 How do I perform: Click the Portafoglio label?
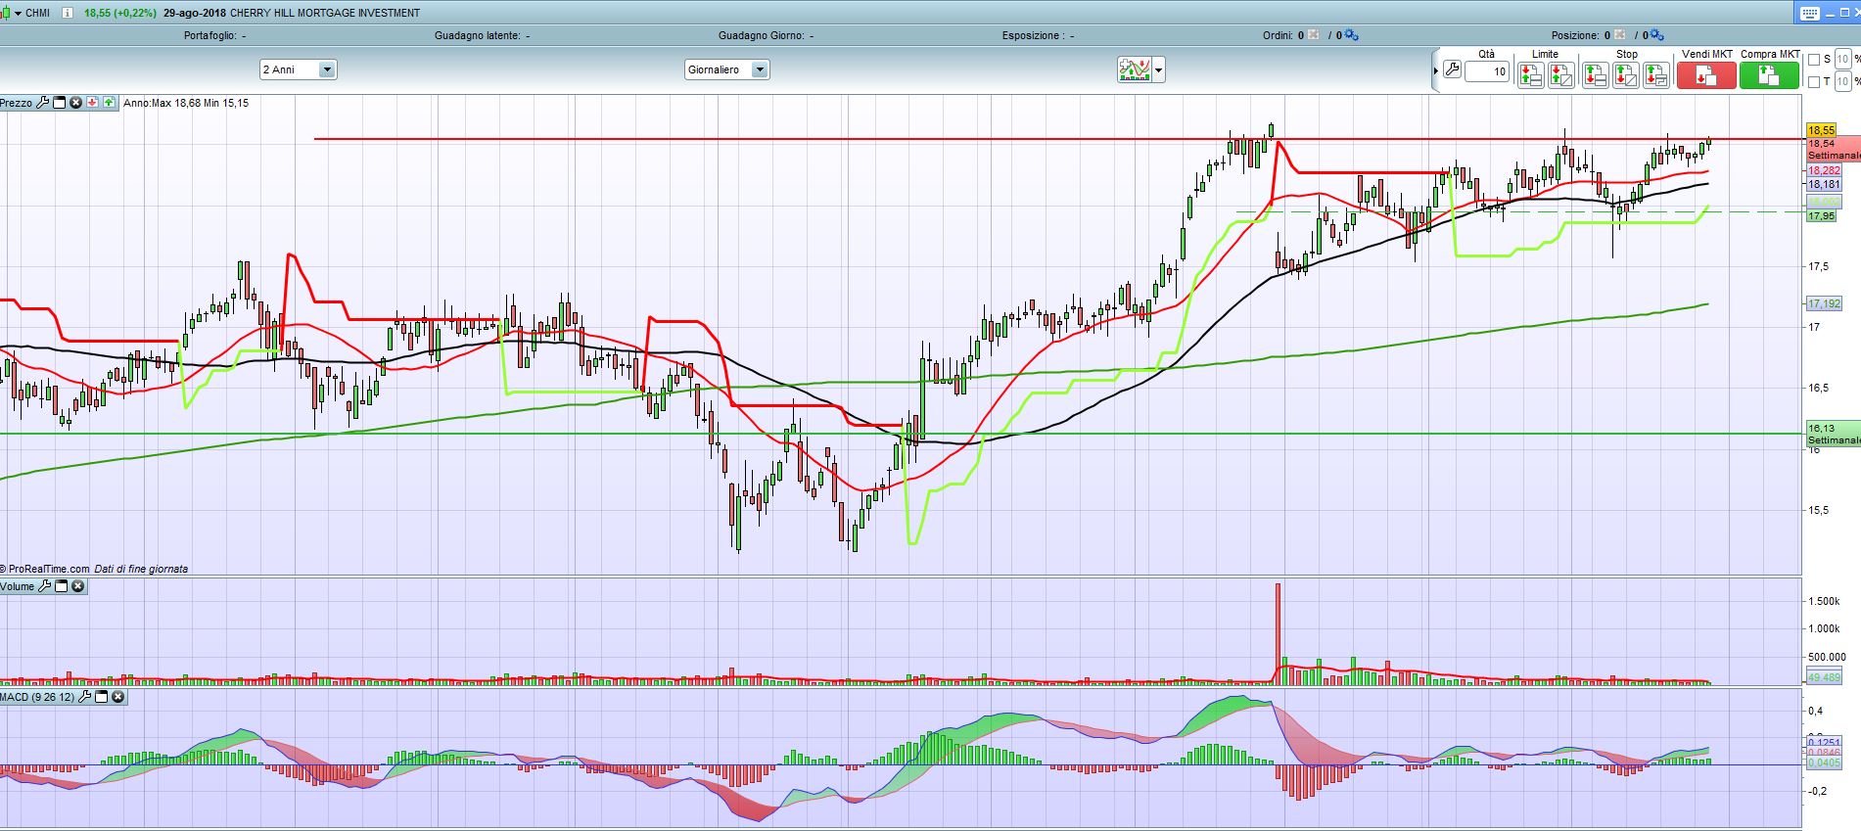click(x=209, y=35)
